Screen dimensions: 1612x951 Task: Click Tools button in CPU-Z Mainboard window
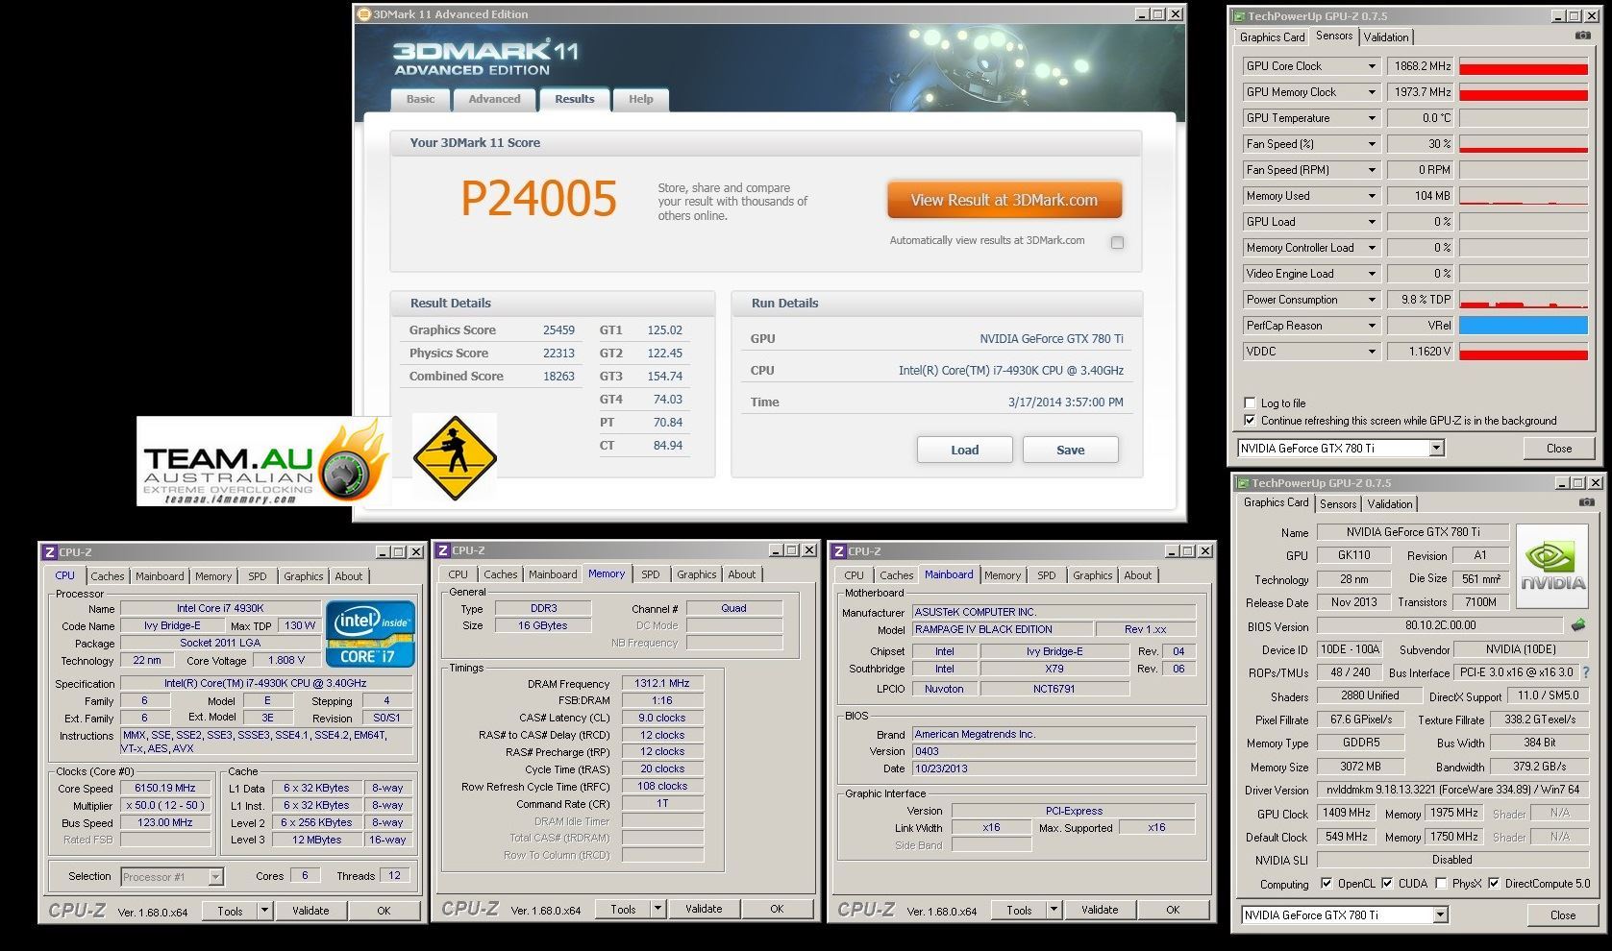(x=1020, y=910)
